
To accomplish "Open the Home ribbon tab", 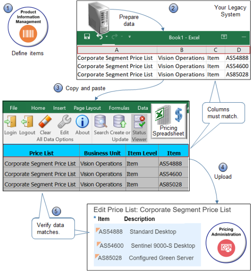I will pyautogui.click(x=38, y=108).
